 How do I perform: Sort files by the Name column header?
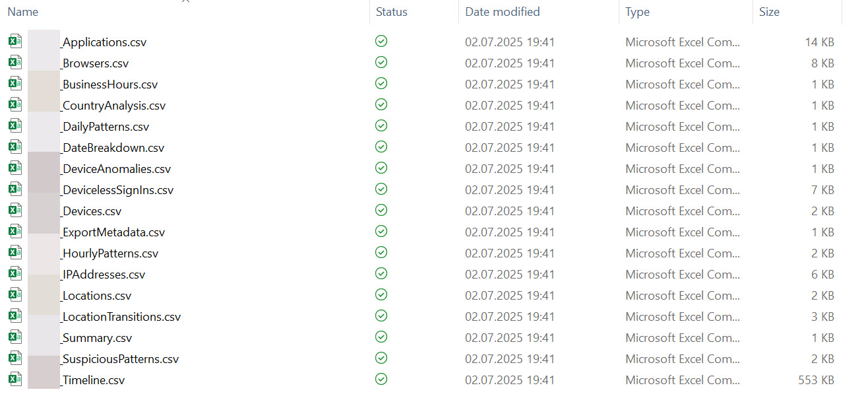point(23,12)
